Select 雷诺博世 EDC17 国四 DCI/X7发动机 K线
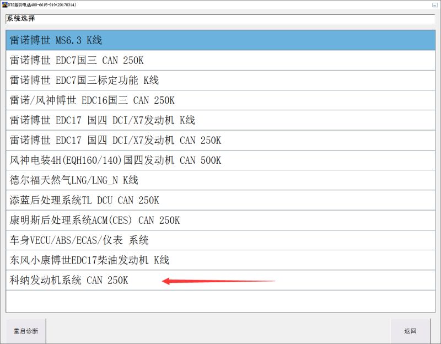This screenshot has height=344, width=441. [x=220, y=120]
